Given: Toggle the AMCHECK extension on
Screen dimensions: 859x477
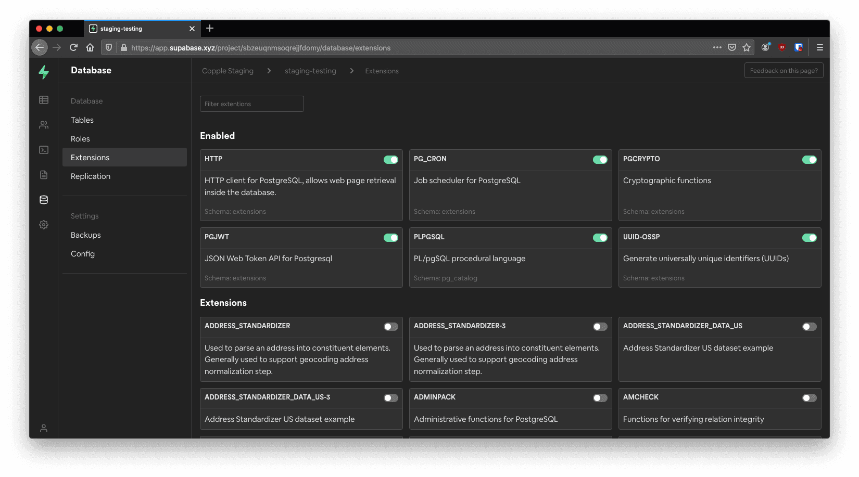Looking at the screenshot, I should coord(809,397).
